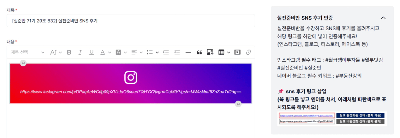Open the font size dropdown
This screenshot has width=400, height=138.
[56, 52]
